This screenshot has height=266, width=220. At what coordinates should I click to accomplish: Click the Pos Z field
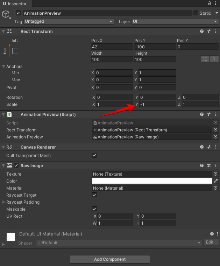coord(198,47)
